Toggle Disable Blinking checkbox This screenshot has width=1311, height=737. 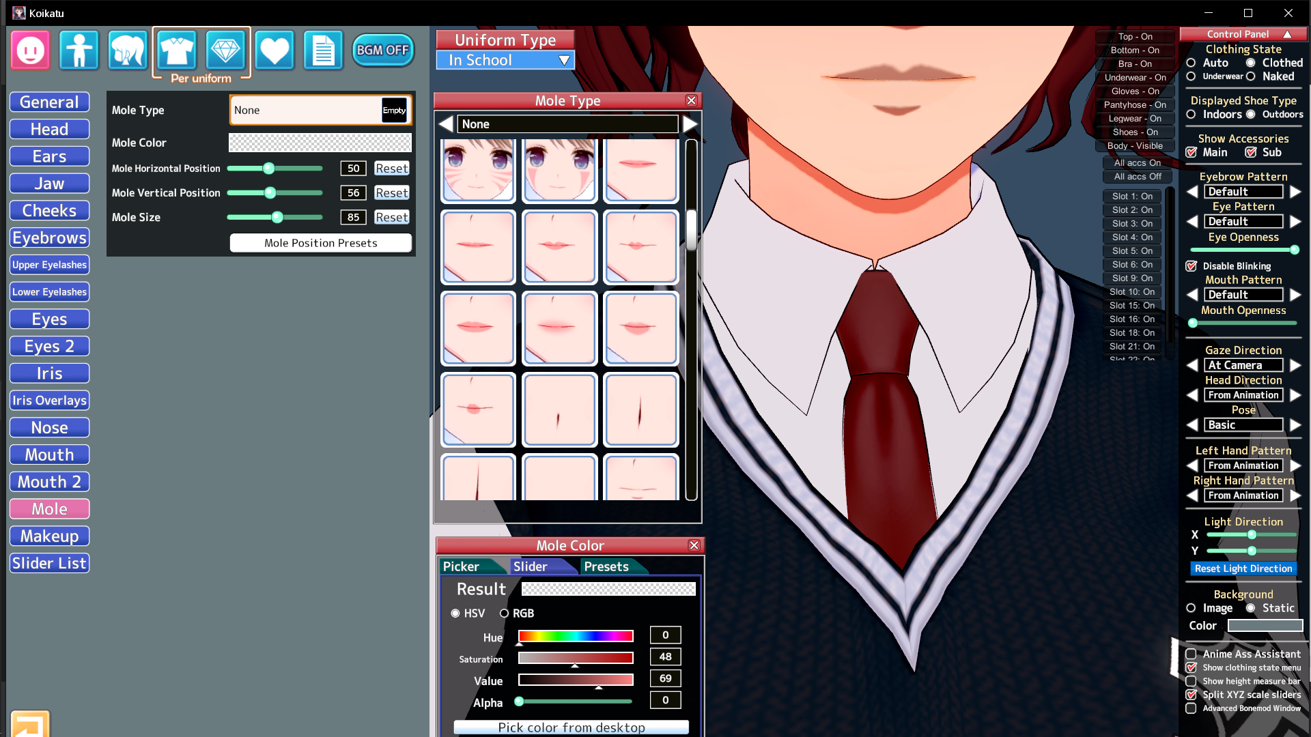click(1192, 266)
